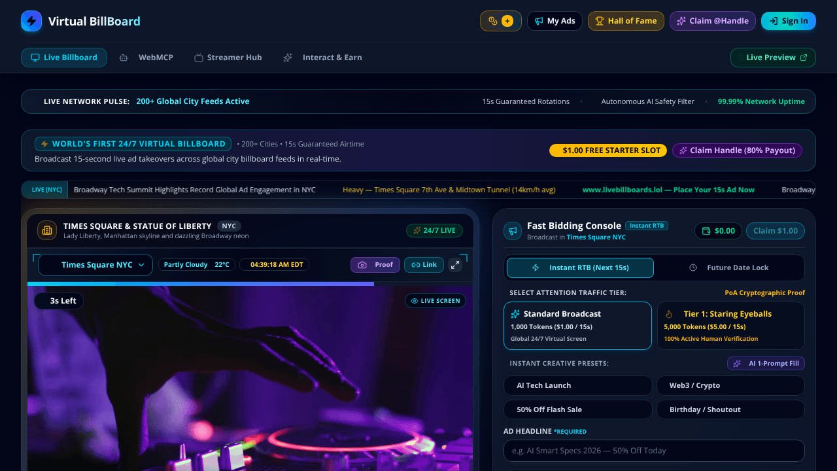Click the megaphone icon in Fast Bidding Console
Viewport: 837px width, 471px height.
click(x=513, y=231)
